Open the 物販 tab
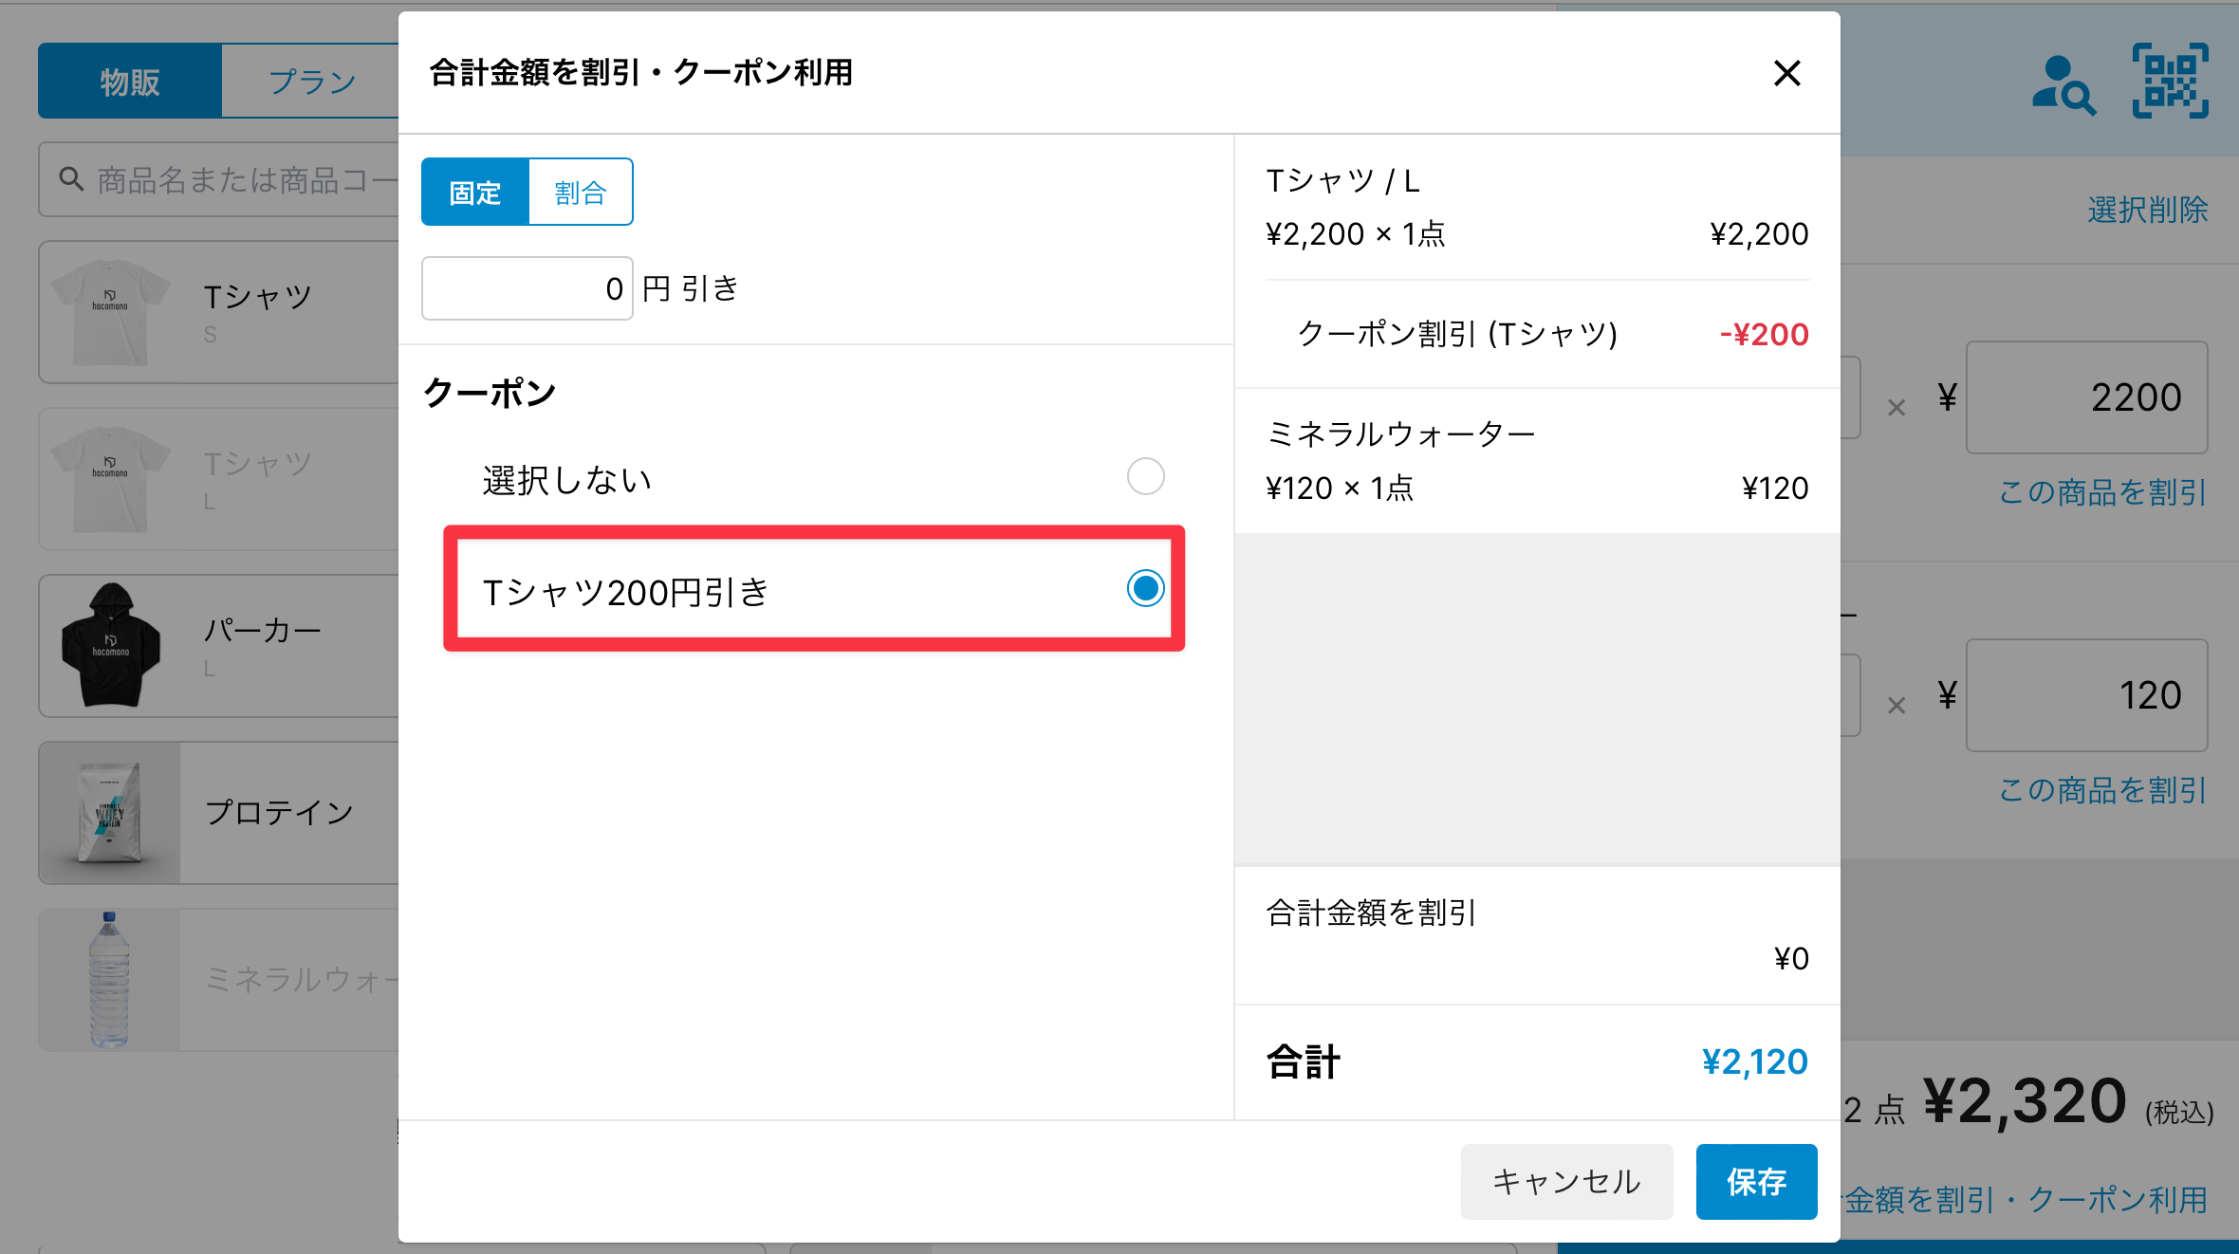The height and width of the screenshot is (1254, 2239). [x=130, y=82]
